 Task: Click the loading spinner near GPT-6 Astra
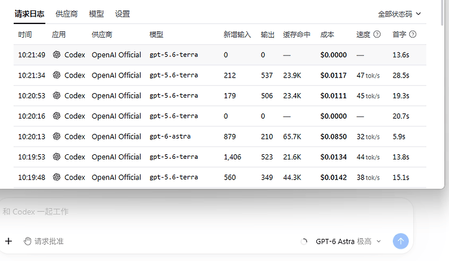[304, 241]
